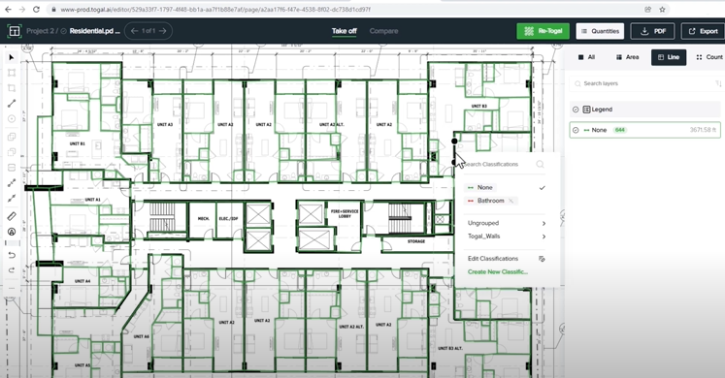Reload the browser page
725x378 pixels.
(x=37, y=10)
